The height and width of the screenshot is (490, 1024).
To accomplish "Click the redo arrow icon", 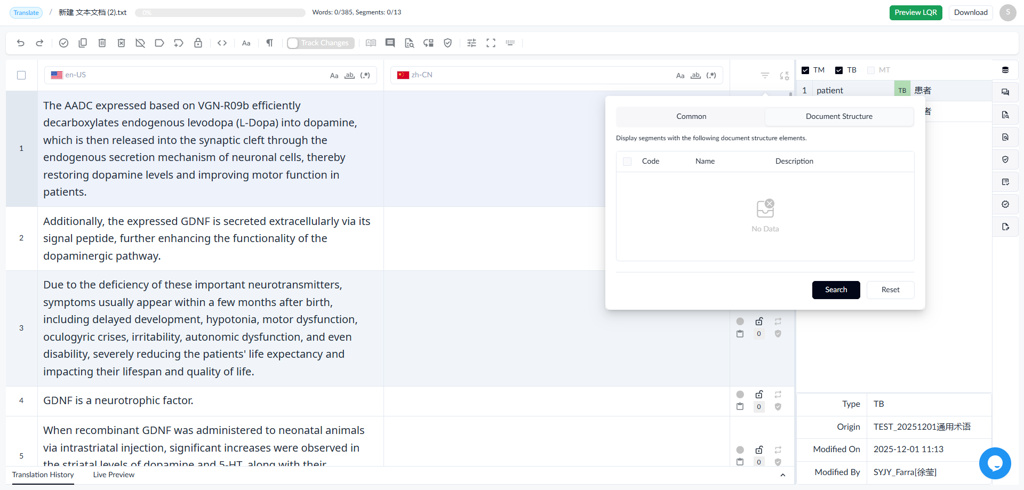I will (39, 43).
